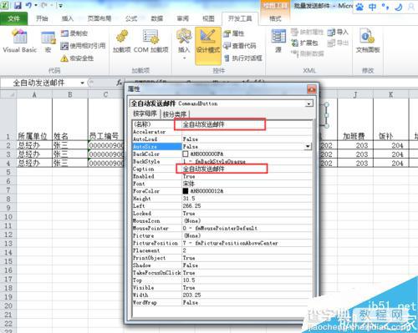
Task: Open COM 加载项 dialog
Action: click(x=150, y=41)
